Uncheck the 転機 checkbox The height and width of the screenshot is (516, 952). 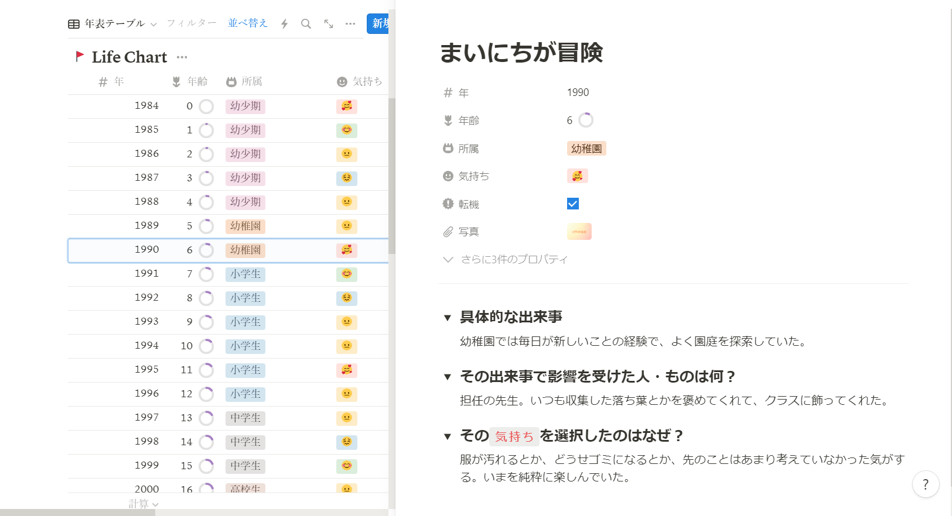(573, 204)
